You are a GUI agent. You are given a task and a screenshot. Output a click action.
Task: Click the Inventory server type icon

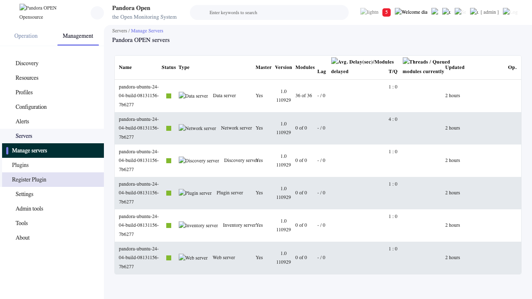pyautogui.click(x=198, y=225)
